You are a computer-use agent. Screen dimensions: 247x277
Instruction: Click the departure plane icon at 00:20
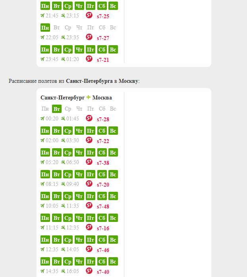tap(42, 118)
